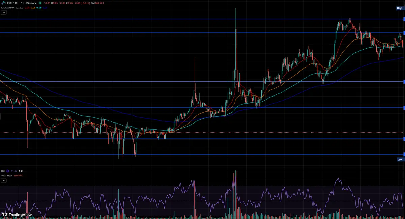Select the horizontal line nearest the Low label
Screen dimensions: 405x219
pyautogui.click(x=202, y=154)
